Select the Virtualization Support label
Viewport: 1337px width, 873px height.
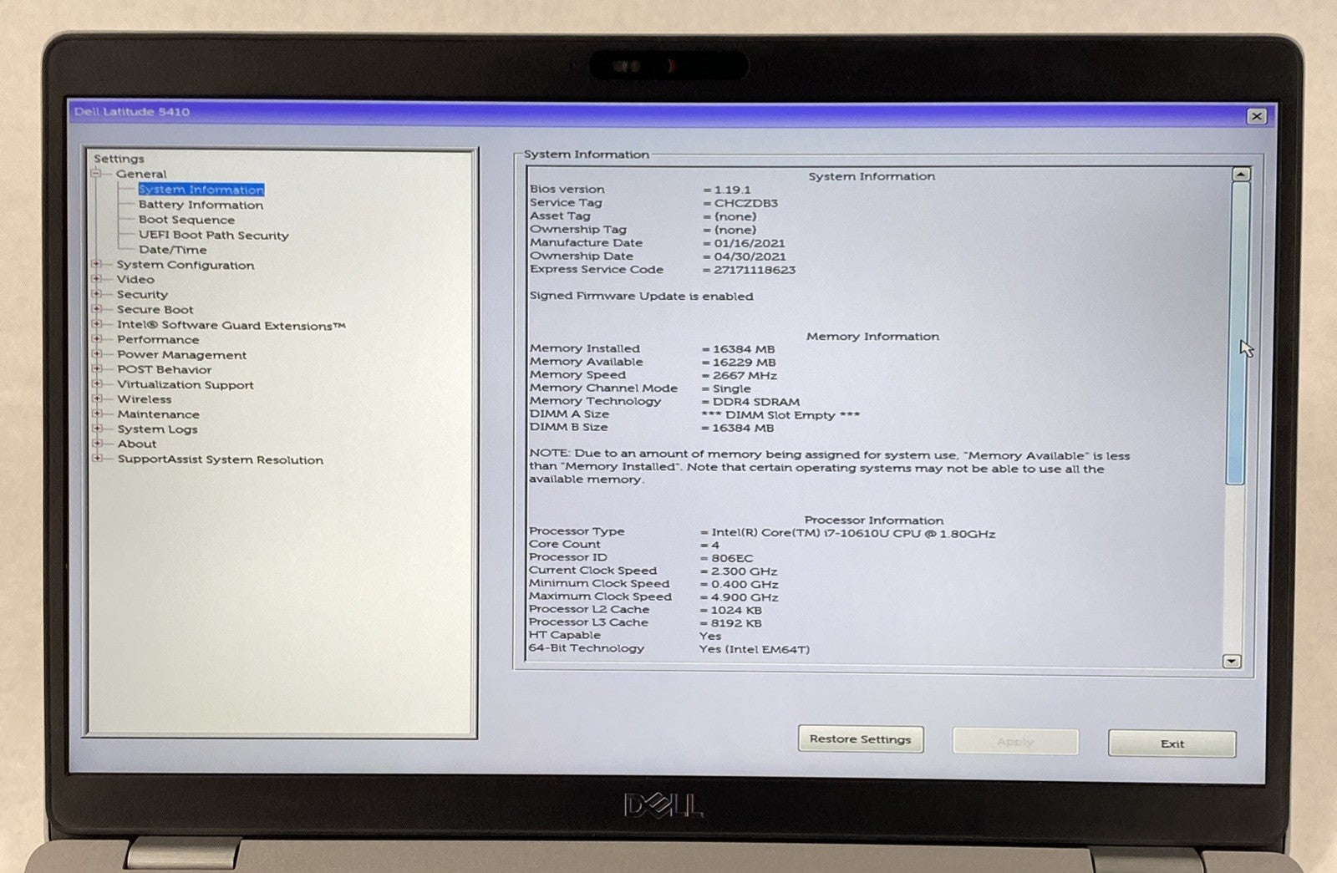[186, 385]
